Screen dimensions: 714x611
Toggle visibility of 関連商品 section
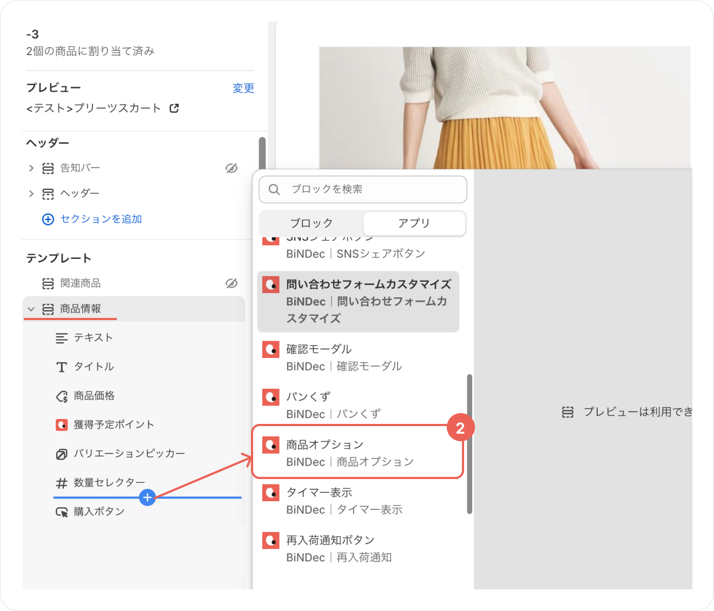(x=232, y=283)
